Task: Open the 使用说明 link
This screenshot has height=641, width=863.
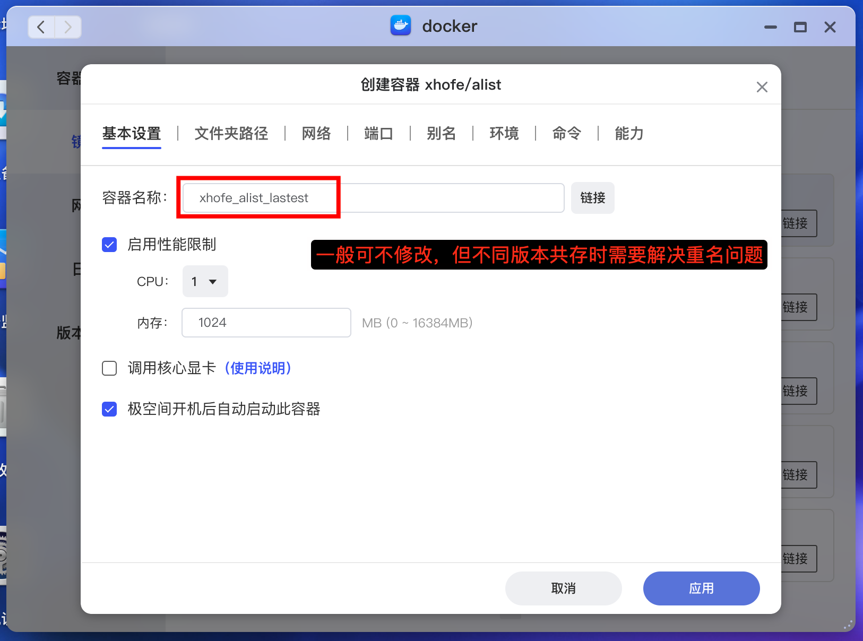Action: pyautogui.click(x=258, y=368)
